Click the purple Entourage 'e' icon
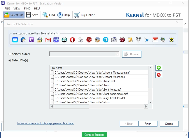 (31, 40)
